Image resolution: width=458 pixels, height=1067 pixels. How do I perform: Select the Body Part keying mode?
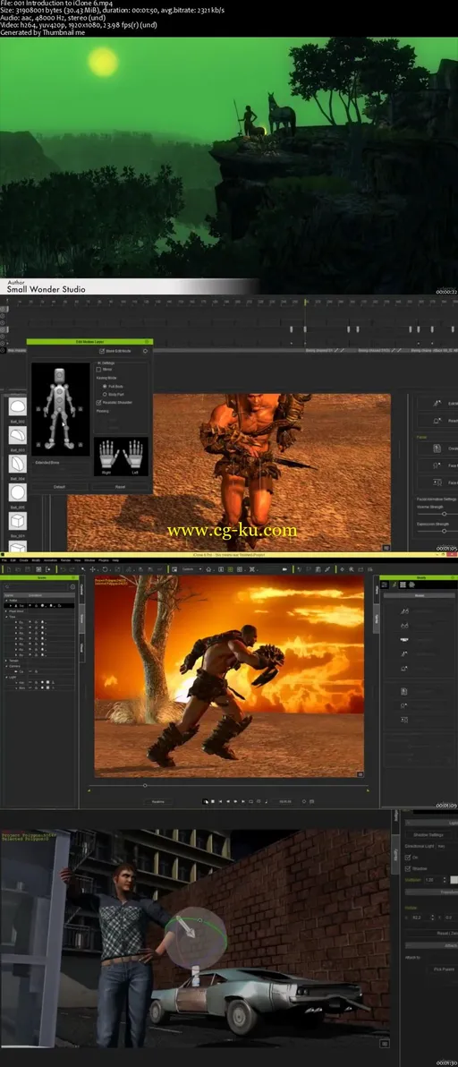click(x=104, y=394)
